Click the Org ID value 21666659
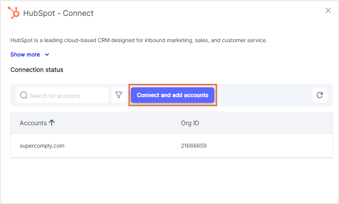339x204 pixels. [x=194, y=146]
